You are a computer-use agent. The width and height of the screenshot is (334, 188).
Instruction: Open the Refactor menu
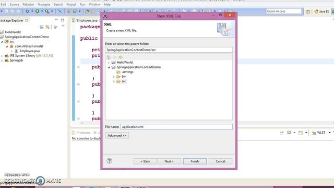coord(28,4)
